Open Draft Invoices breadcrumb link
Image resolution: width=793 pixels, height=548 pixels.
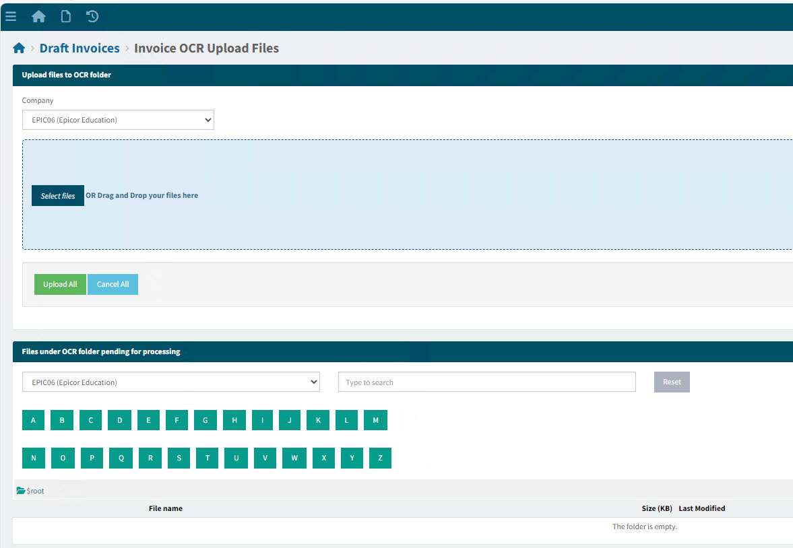click(x=80, y=48)
